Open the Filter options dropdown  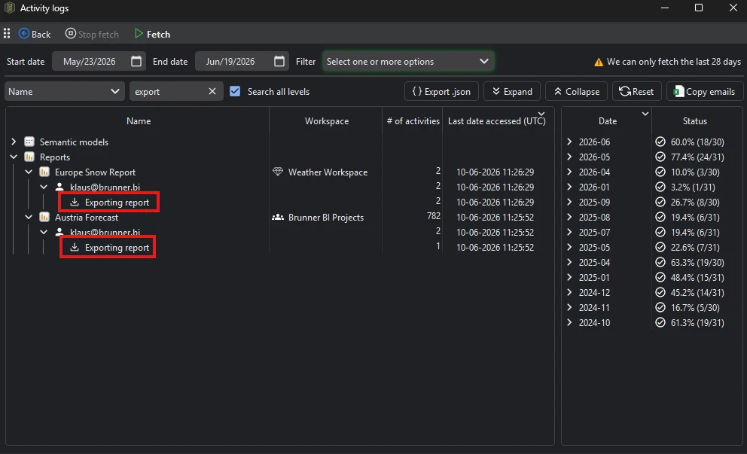408,62
